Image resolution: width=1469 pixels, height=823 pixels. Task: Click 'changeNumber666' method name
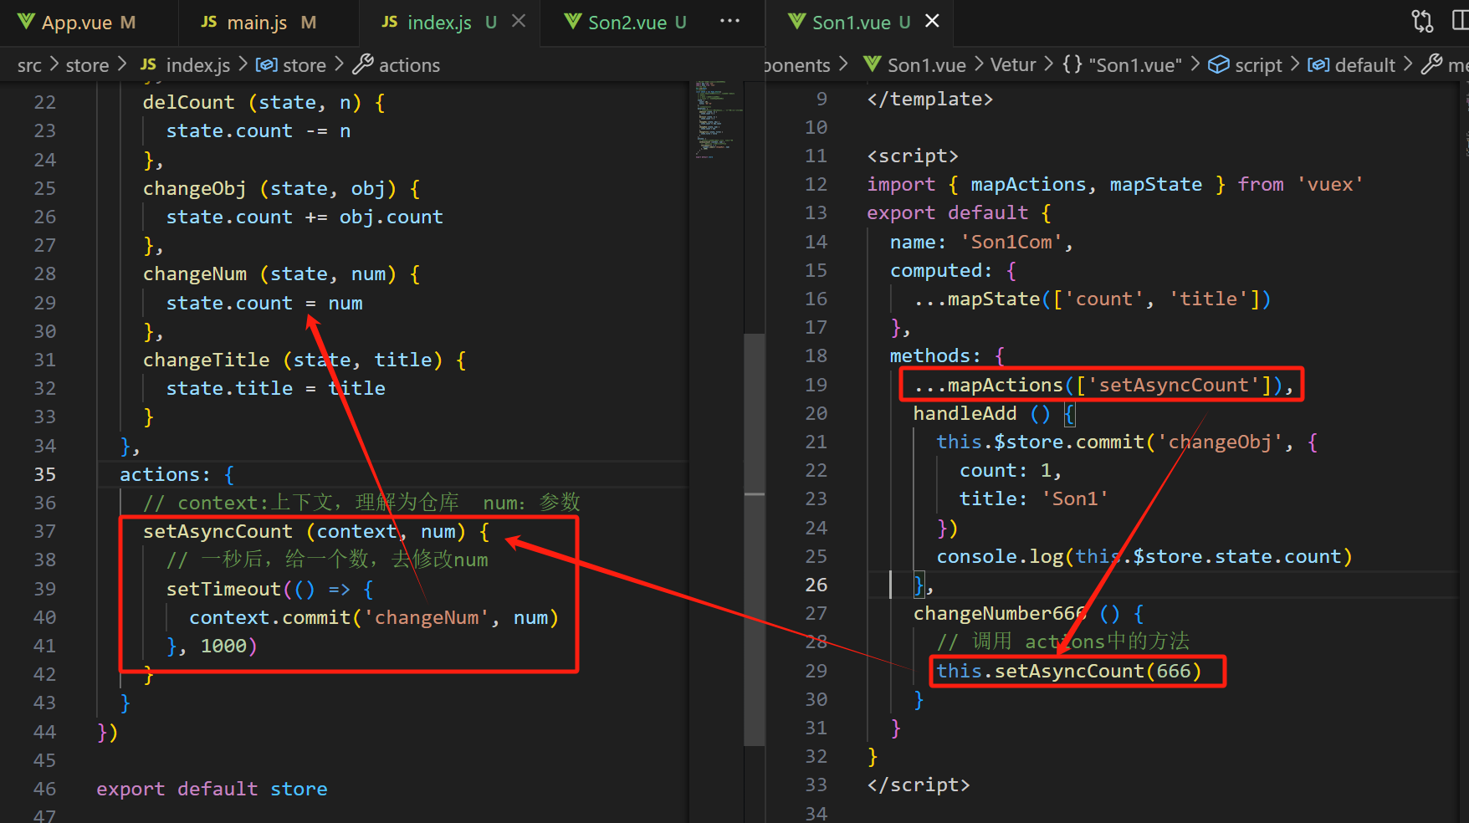999,613
